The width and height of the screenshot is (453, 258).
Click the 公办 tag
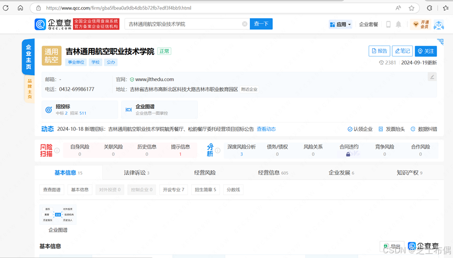(x=111, y=62)
